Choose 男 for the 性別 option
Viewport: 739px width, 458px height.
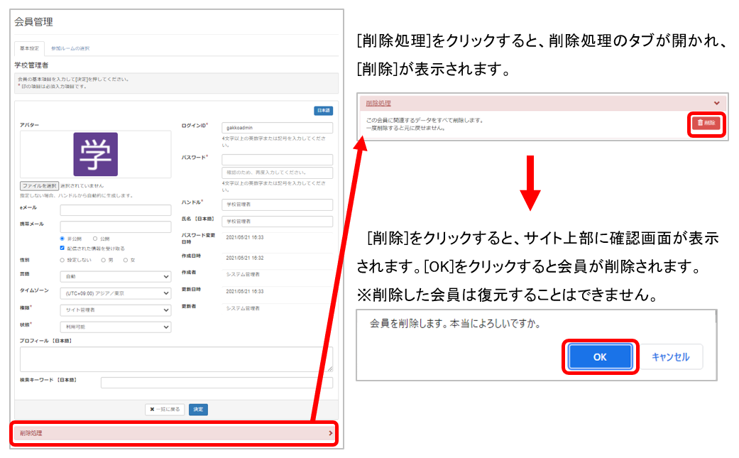[x=103, y=260]
